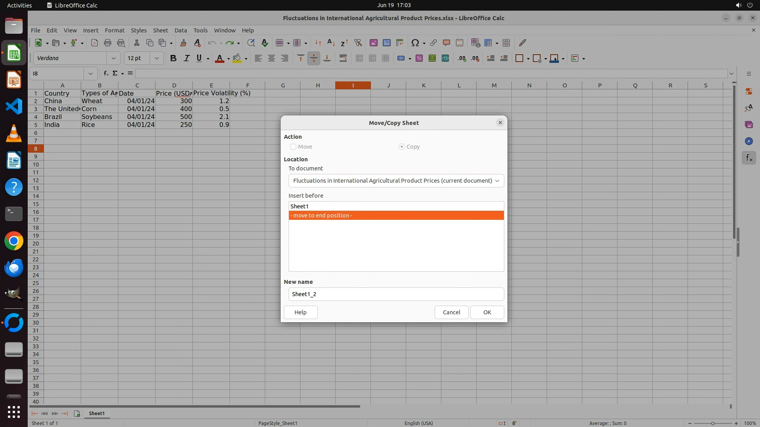This screenshot has width=760, height=427.
Task: Click the Bold formatting icon
Action: tap(173, 59)
